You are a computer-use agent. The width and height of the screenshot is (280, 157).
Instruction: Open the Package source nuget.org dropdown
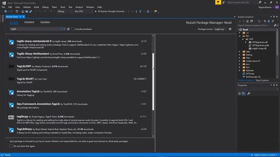220,29
